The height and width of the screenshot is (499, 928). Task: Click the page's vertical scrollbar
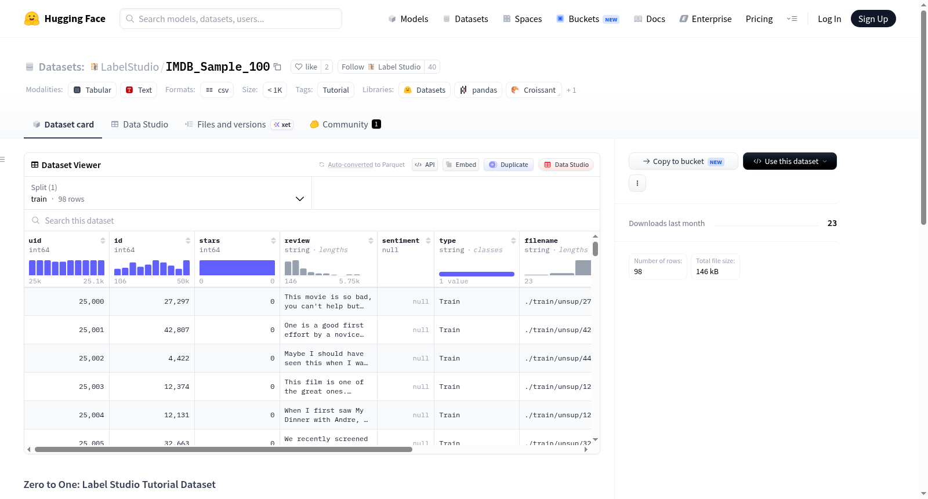[x=923, y=118]
